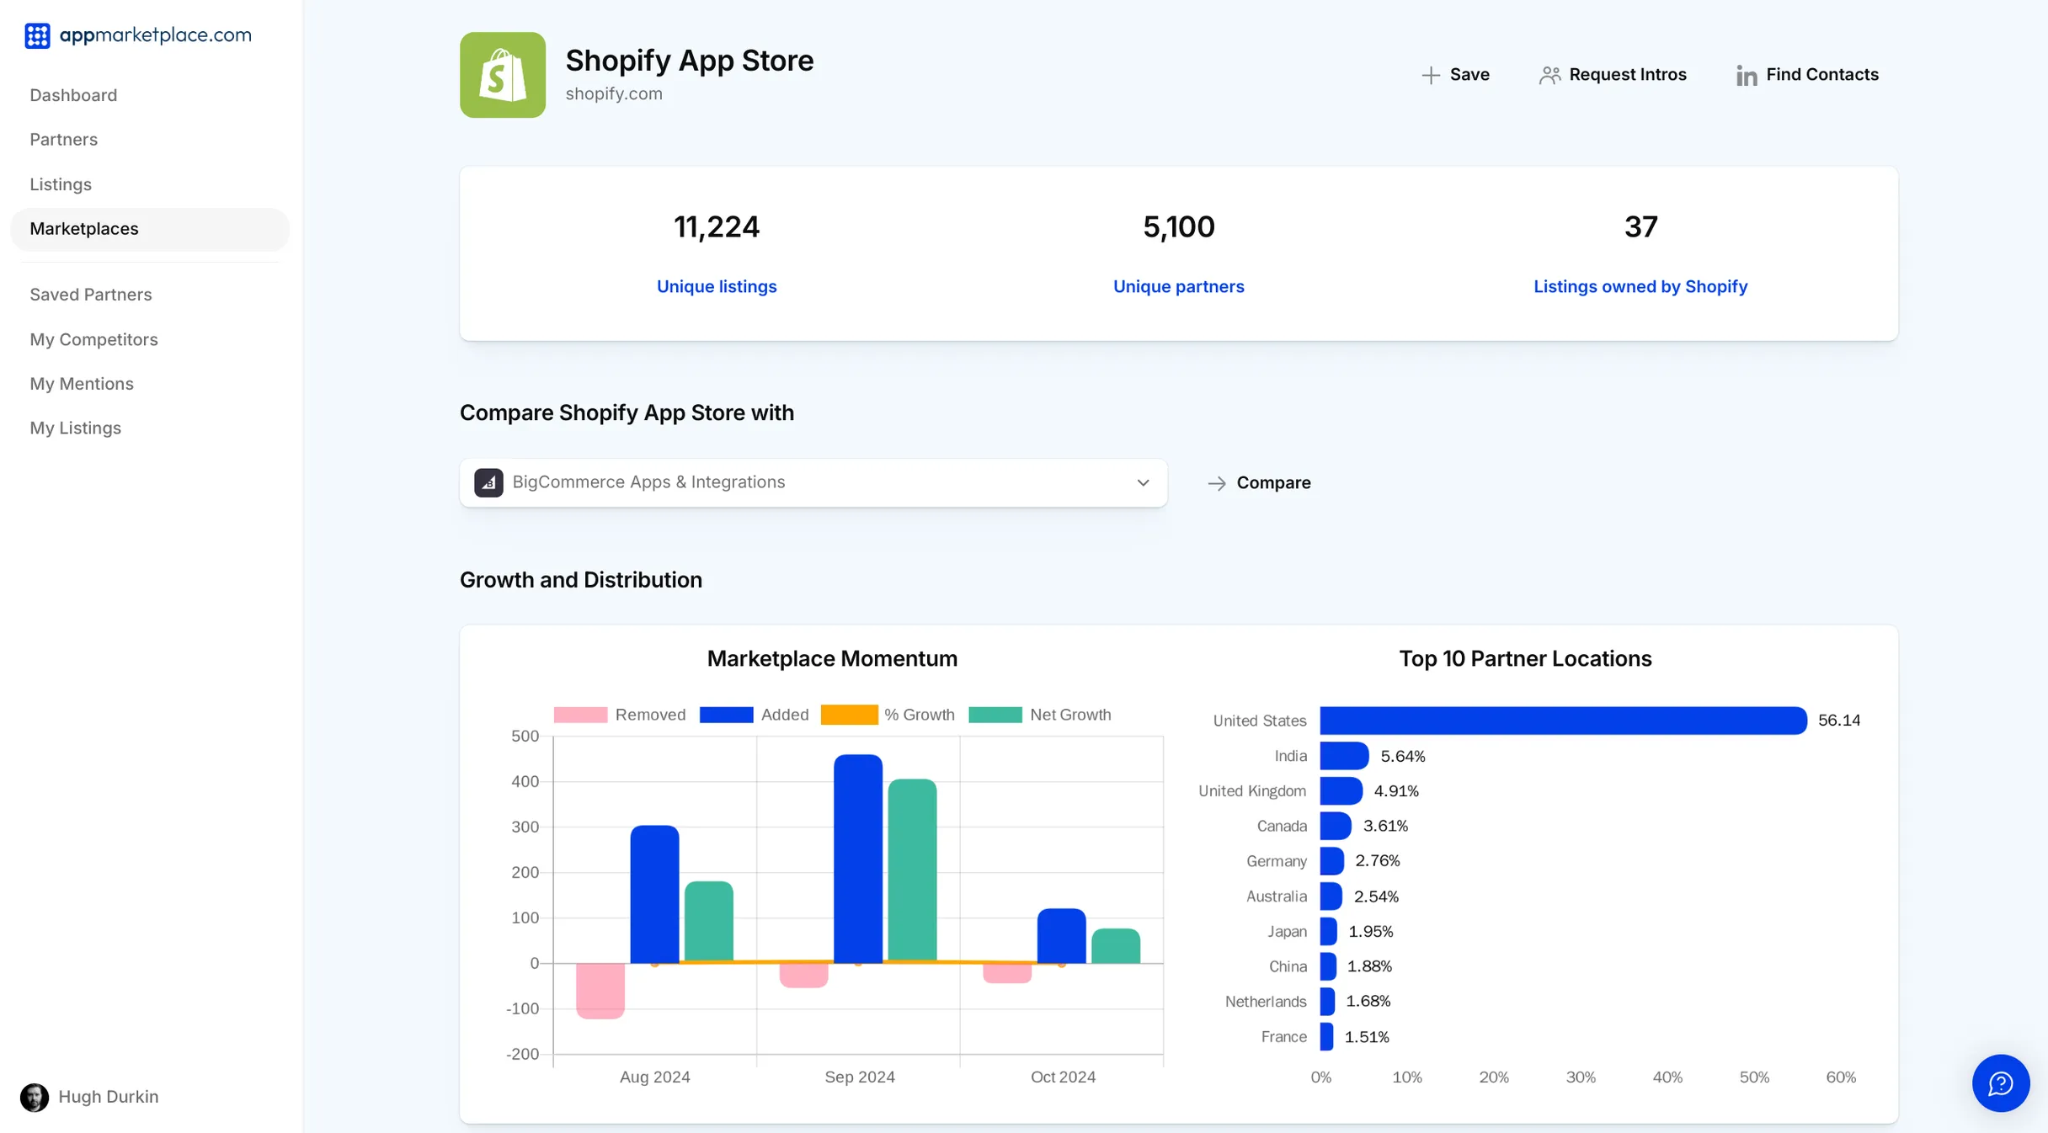Viewport: 2048px width, 1133px height.
Task: Click Hugh Durkin's profile avatar
Action: pos(35,1097)
